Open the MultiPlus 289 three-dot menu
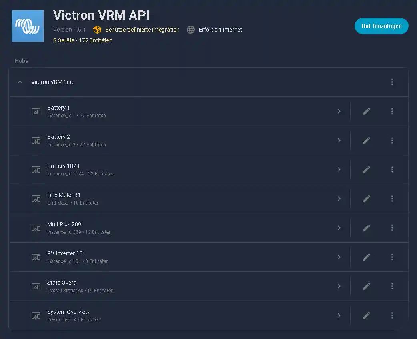The image size is (417, 339). (x=392, y=228)
